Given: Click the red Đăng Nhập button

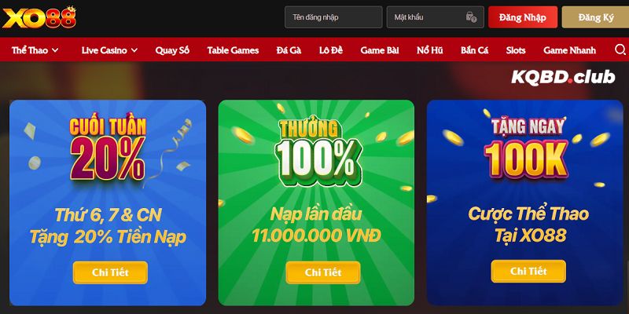Looking at the screenshot, I should click(523, 17).
